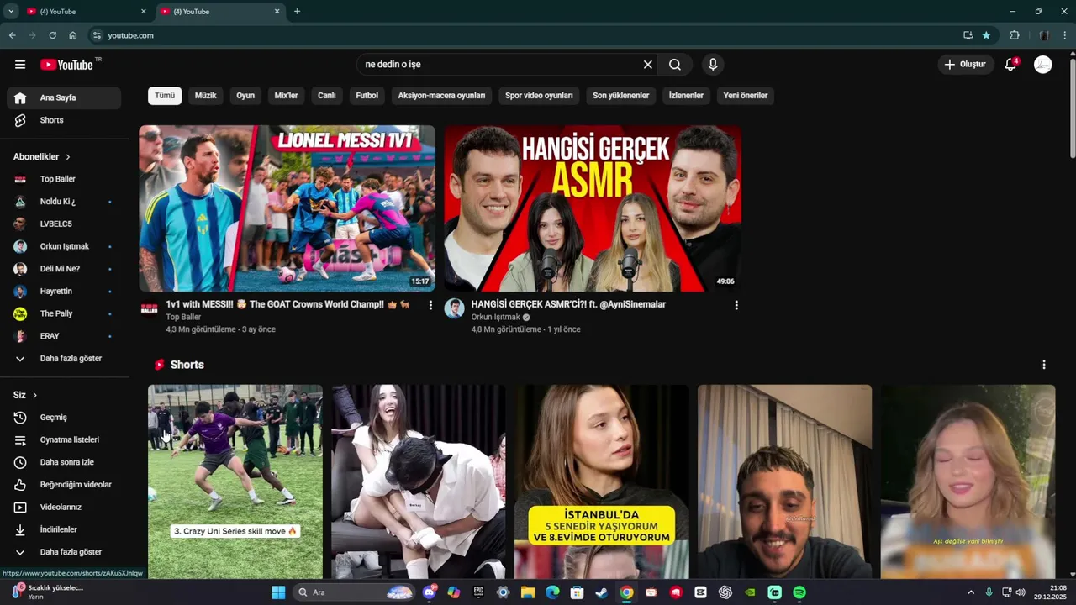Open Videolarınız in sidebar
Image resolution: width=1076 pixels, height=605 pixels.
click(64, 508)
